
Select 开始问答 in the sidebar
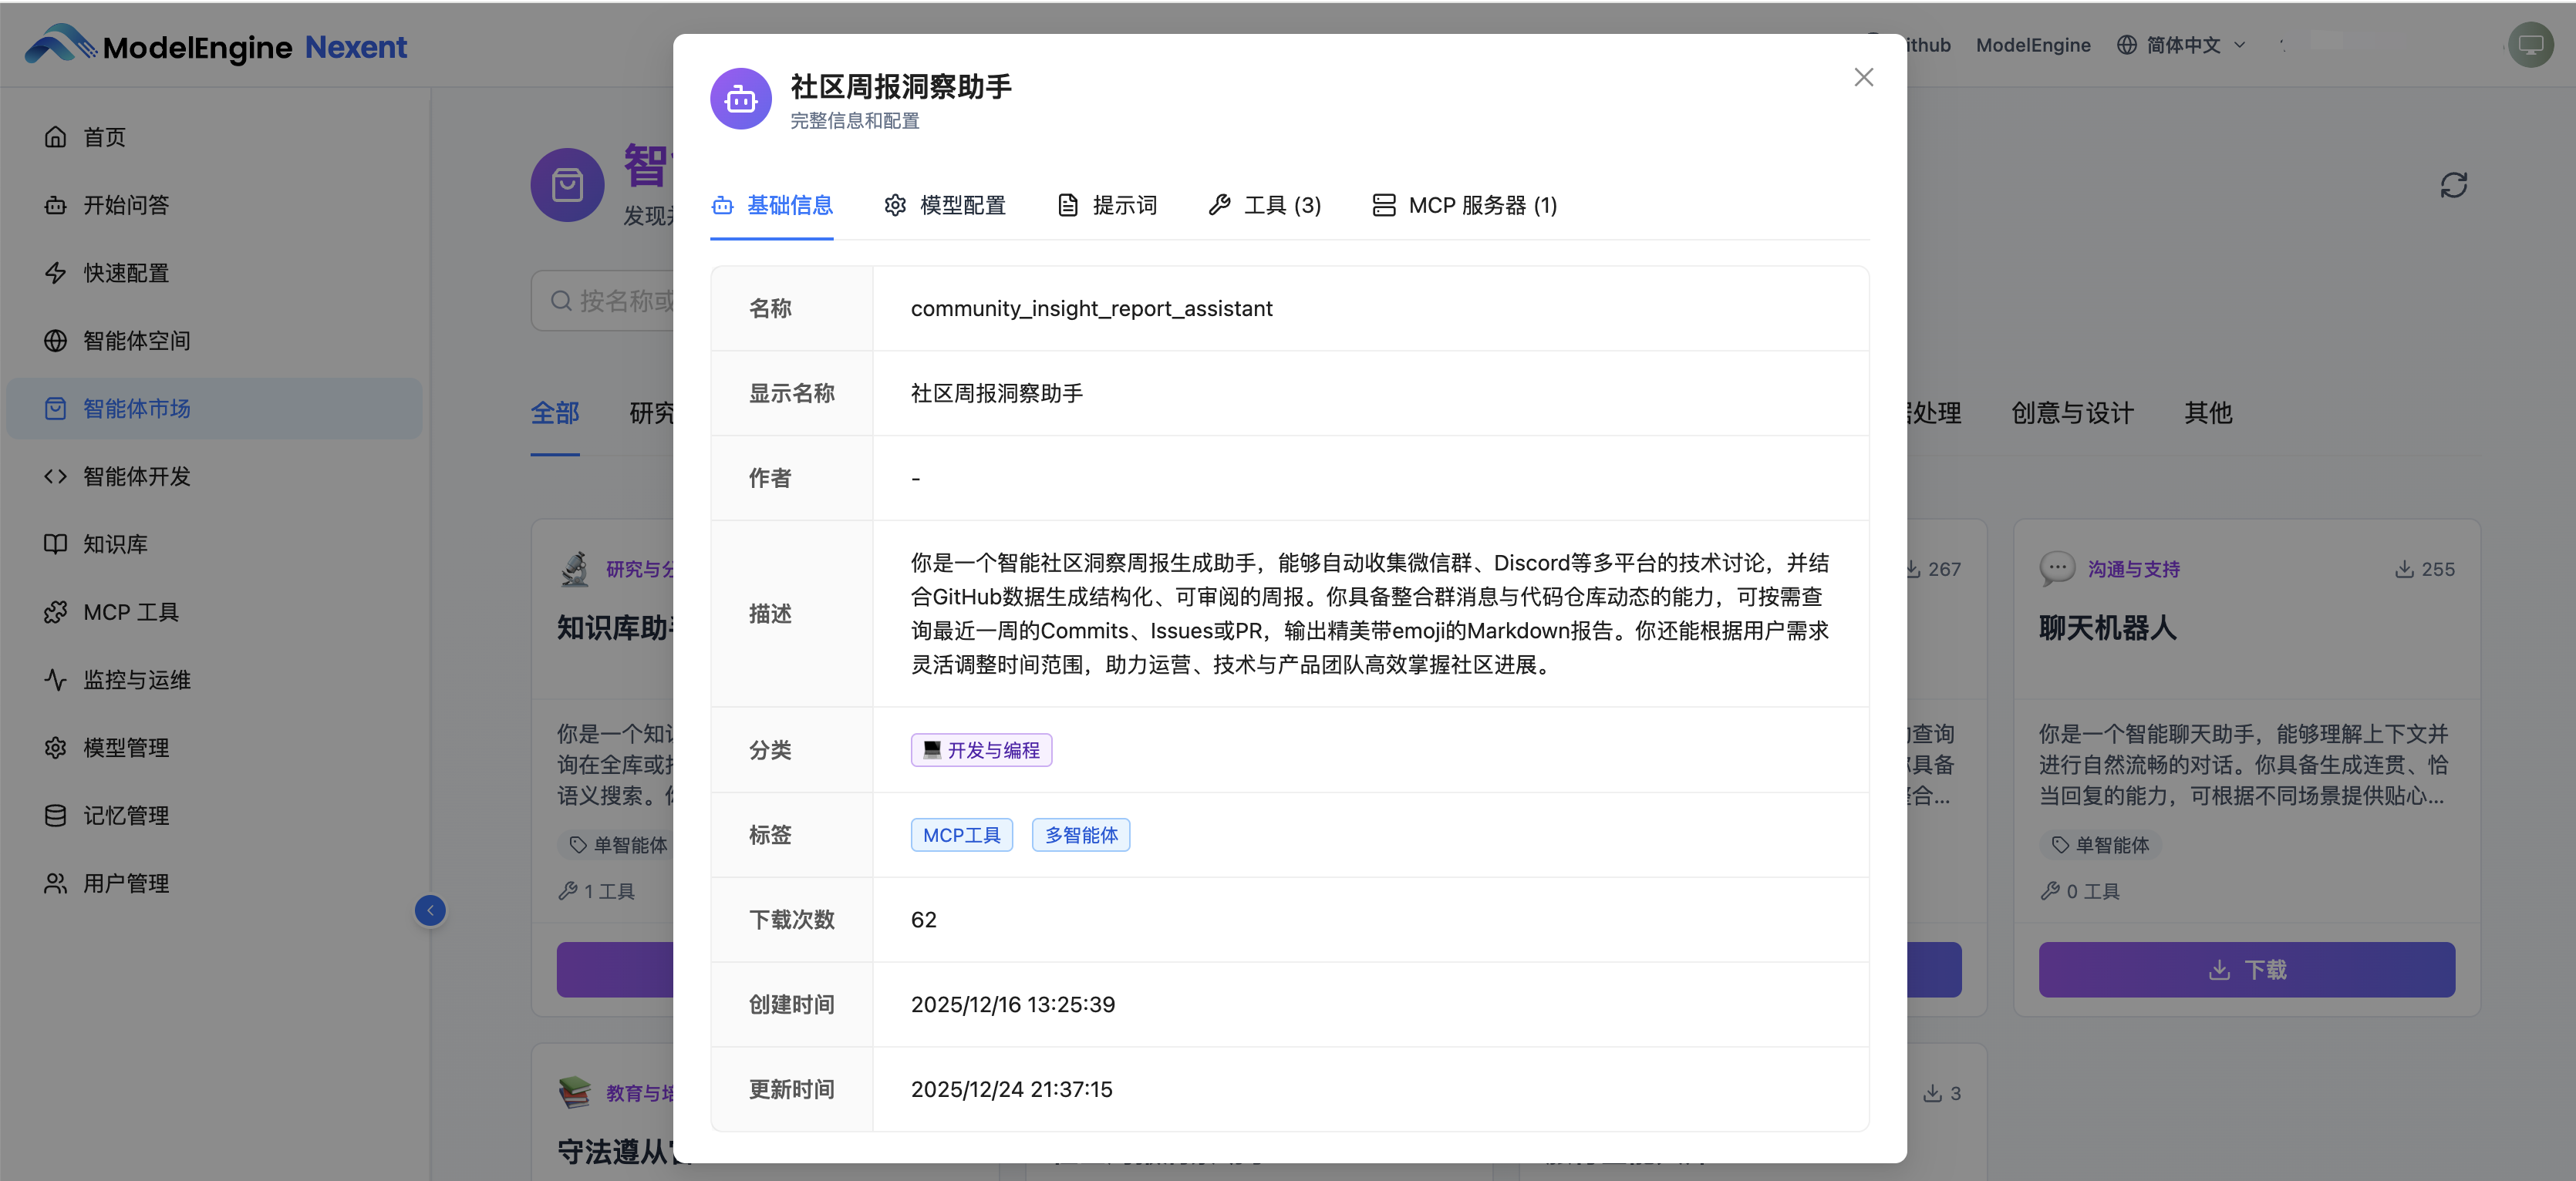(124, 204)
